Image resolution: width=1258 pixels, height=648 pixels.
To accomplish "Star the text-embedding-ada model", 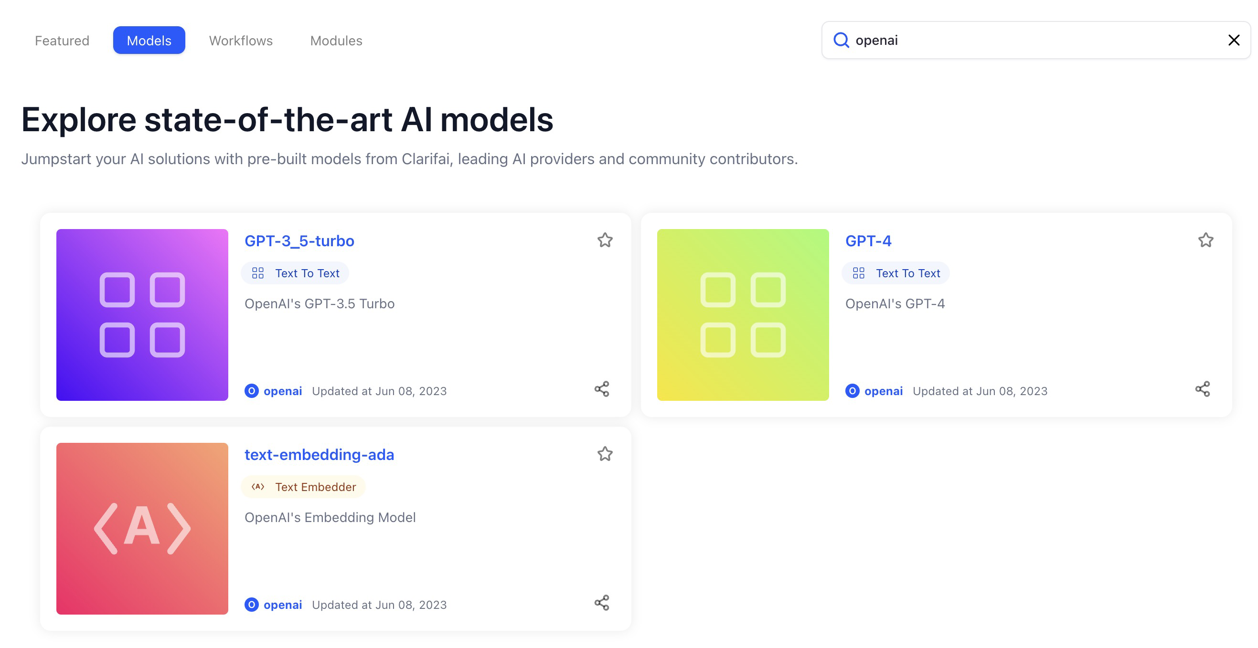I will (605, 454).
